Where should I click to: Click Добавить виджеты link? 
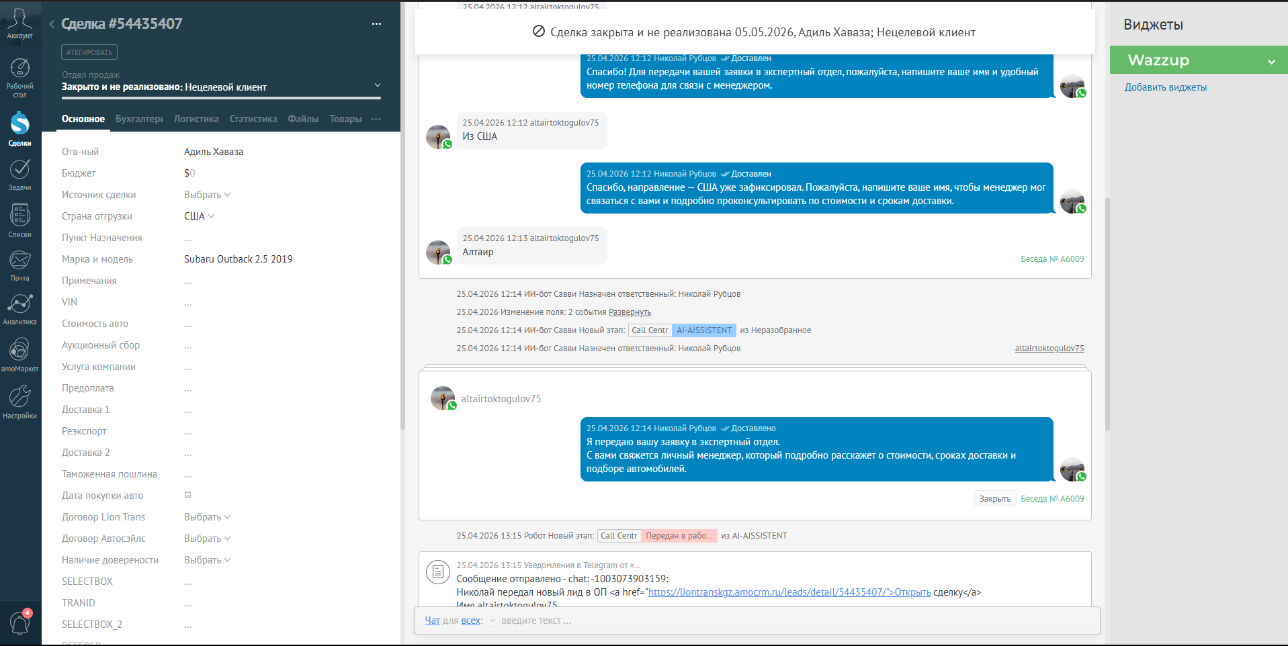coord(1166,87)
